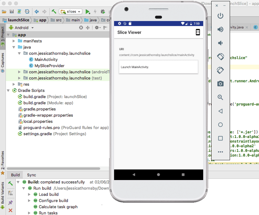Viewport: 259px width, 215px height.
Task: Tap emulator sidebar Back triangle
Action: 220,111
